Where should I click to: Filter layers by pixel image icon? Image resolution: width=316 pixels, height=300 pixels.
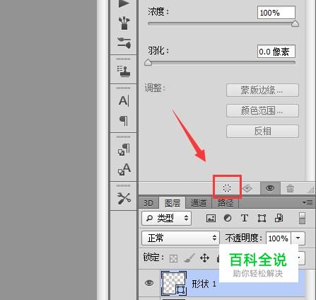[x=211, y=218]
